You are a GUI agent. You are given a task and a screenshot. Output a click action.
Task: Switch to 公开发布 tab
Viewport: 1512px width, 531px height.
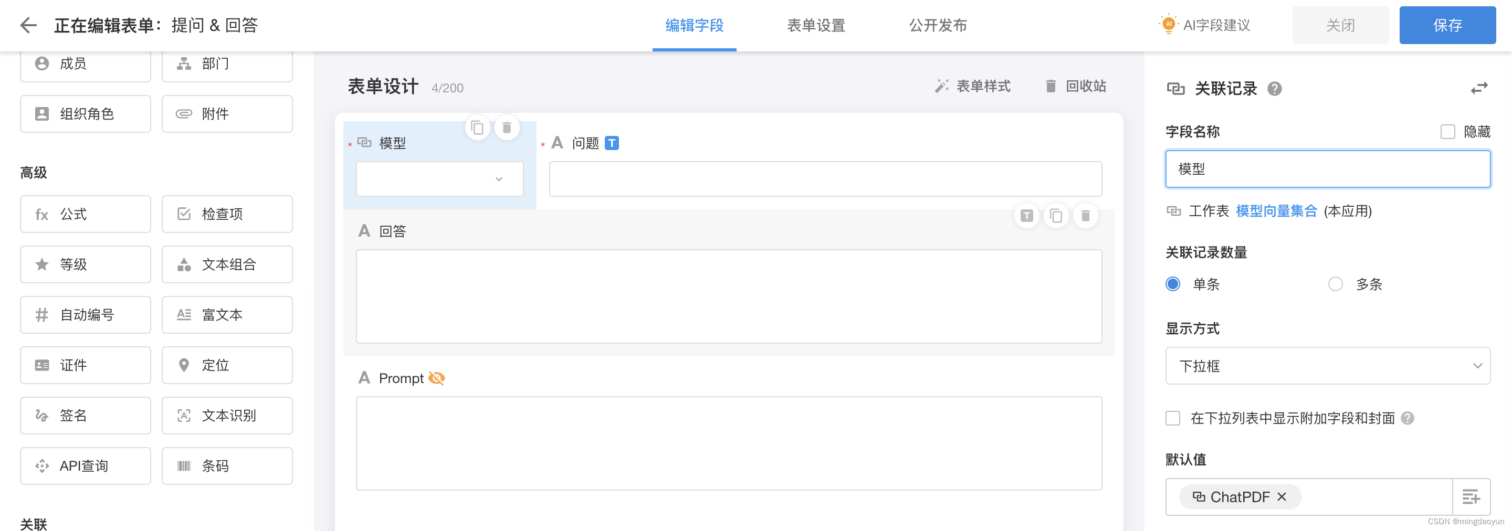[938, 26]
